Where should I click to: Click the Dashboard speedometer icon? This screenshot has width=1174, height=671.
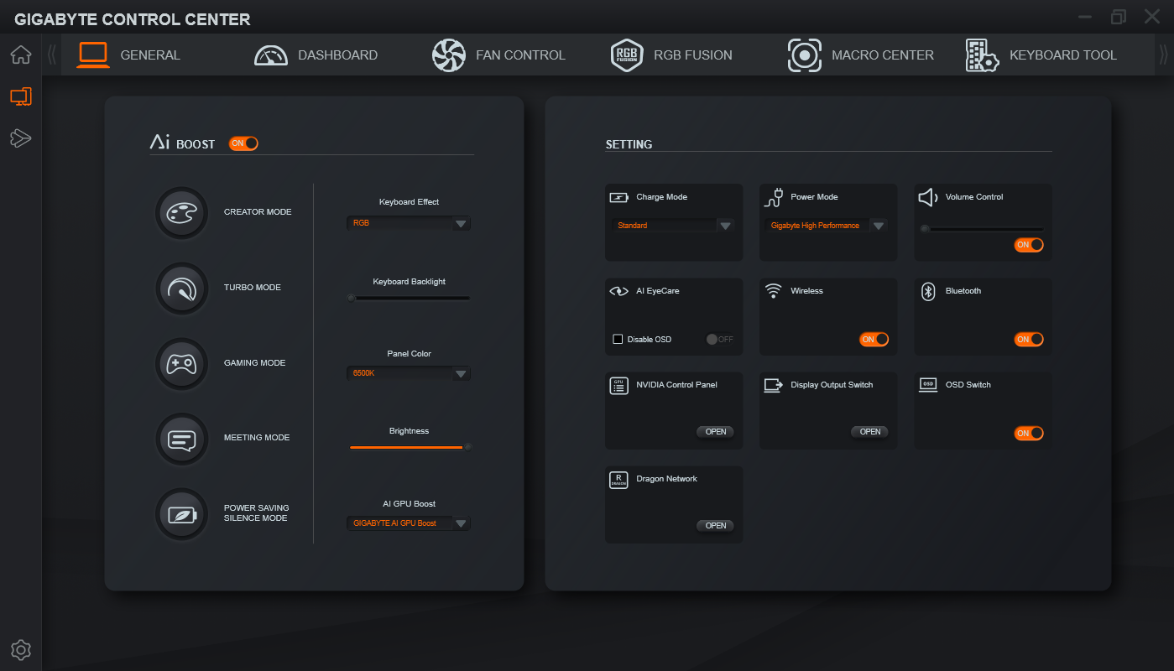(x=271, y=55)
